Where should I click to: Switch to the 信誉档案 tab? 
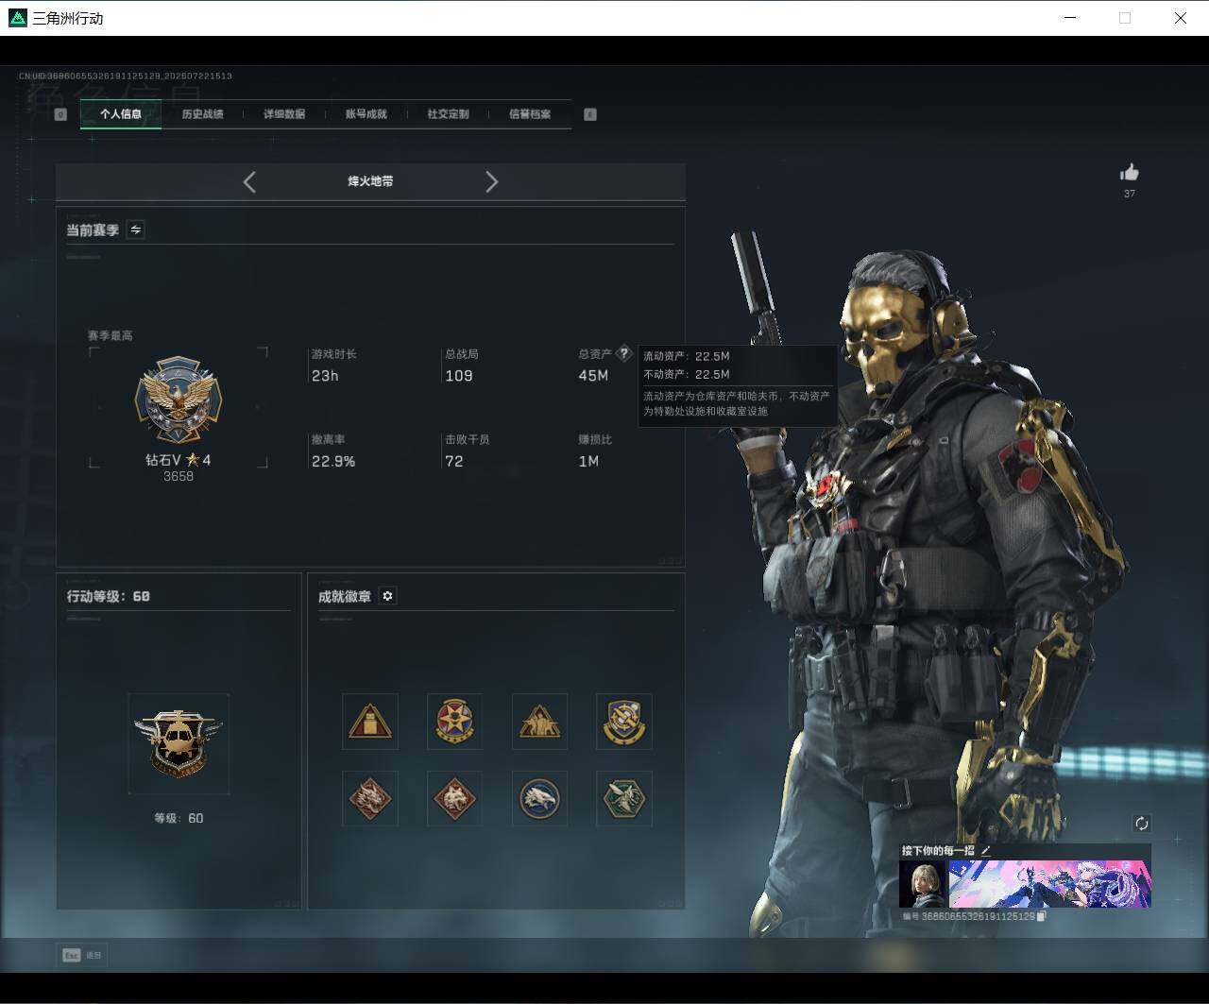click(x=530, y=114)
